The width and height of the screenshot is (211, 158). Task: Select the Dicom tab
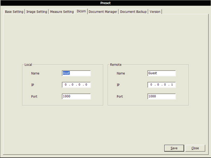coord(81,12)
